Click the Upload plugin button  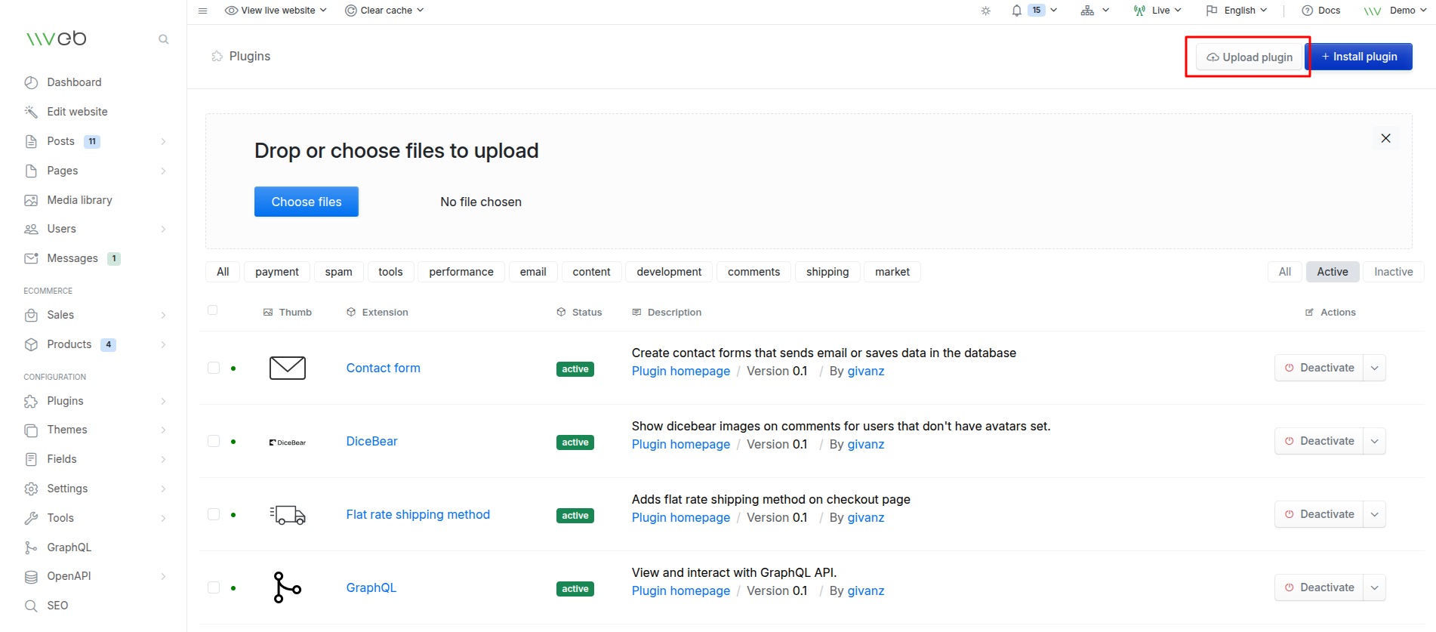coord(1250,57)
